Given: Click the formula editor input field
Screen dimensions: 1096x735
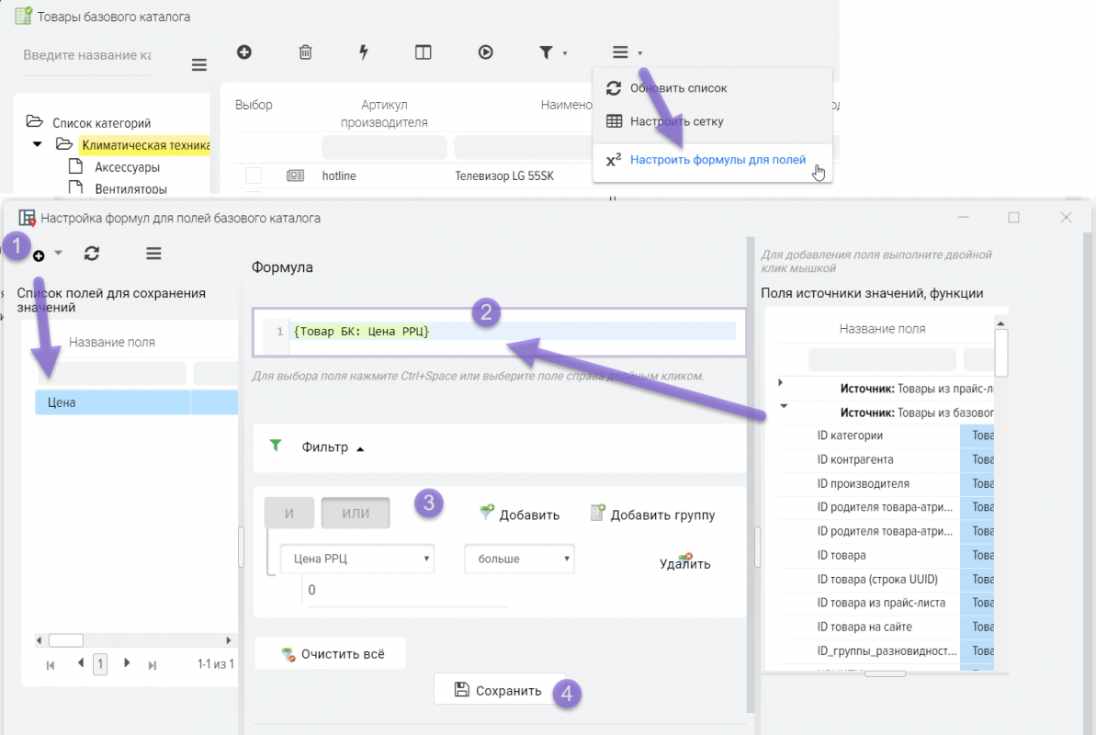Looking at the screenshot, I should (x=513, y=331).
